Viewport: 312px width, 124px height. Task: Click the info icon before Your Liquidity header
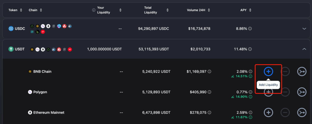point(94,10)
